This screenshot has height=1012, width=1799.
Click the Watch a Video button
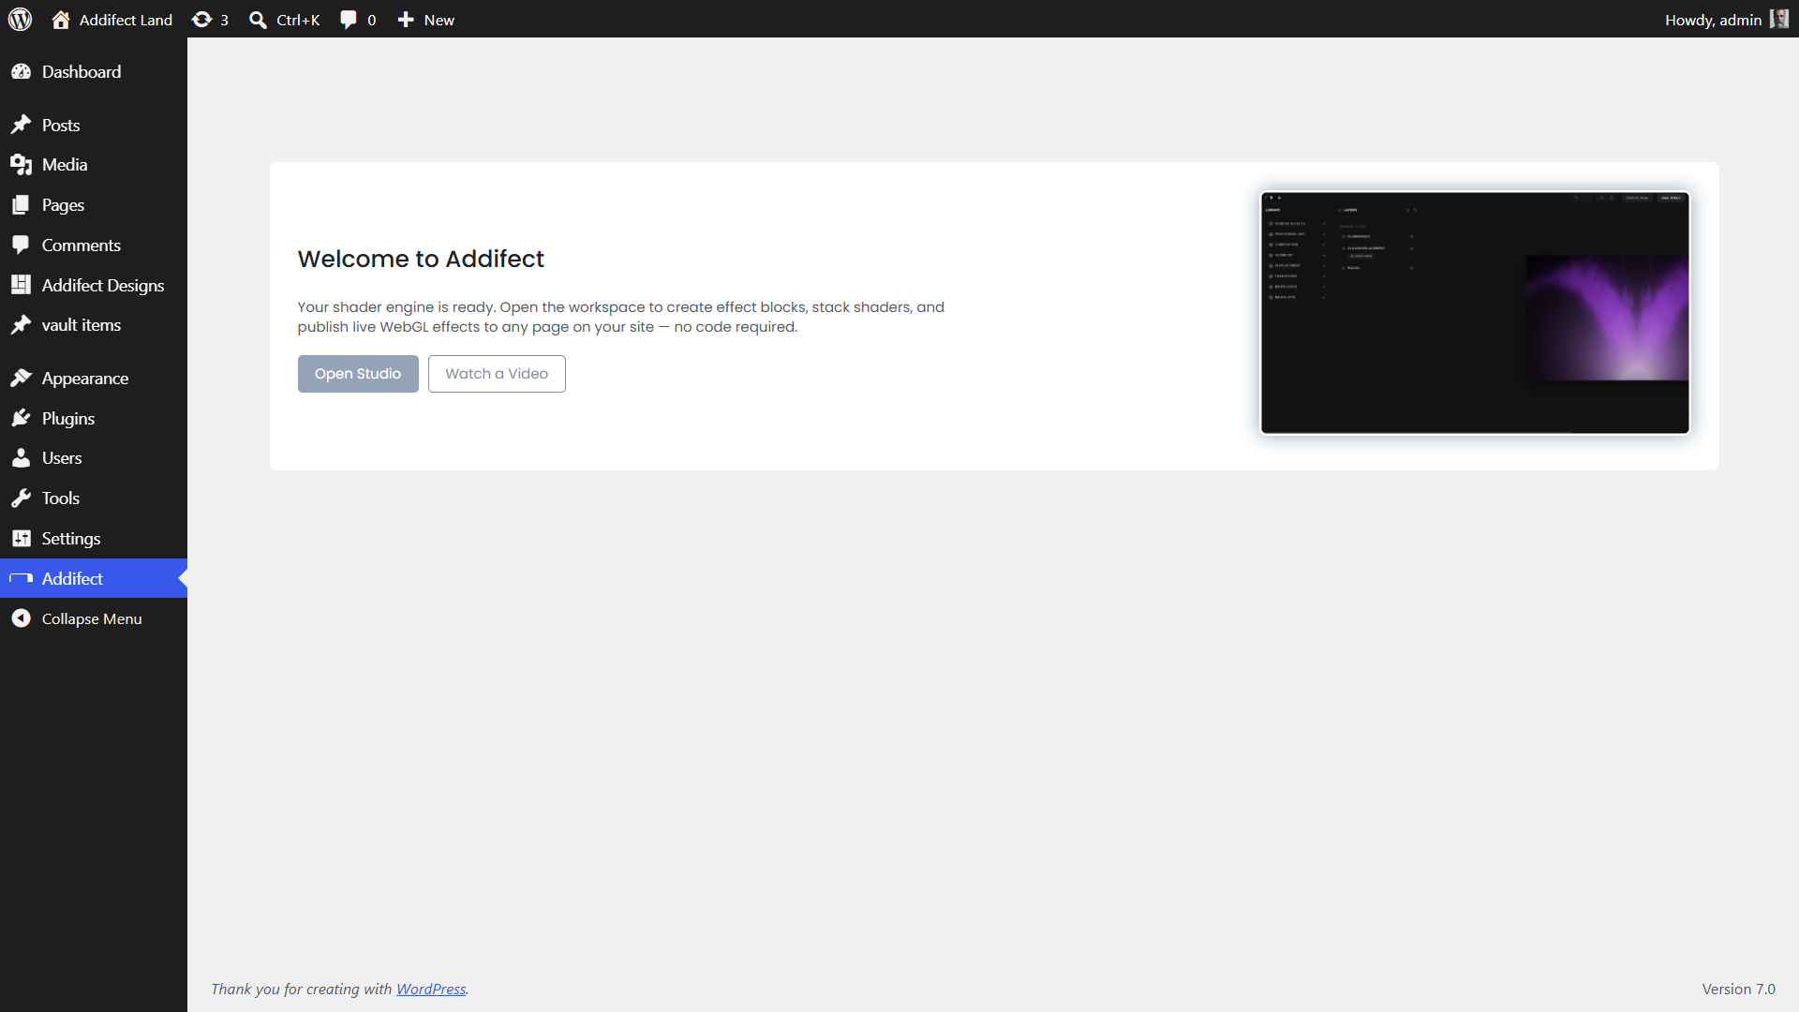(497, 374)
